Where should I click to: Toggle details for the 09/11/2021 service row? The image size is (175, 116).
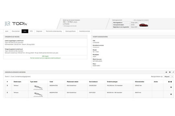pyautogui.click(x=171, y=94)
